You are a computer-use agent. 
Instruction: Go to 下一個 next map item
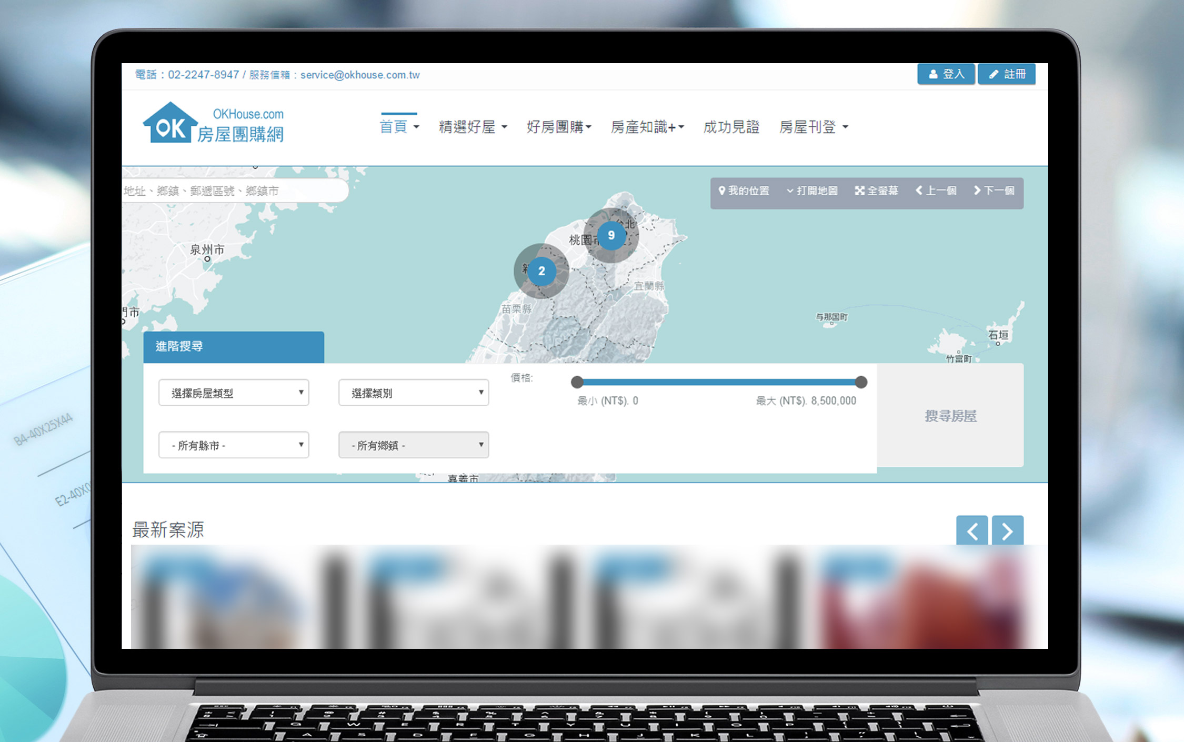pyautogui.click(x=994, y=191)
